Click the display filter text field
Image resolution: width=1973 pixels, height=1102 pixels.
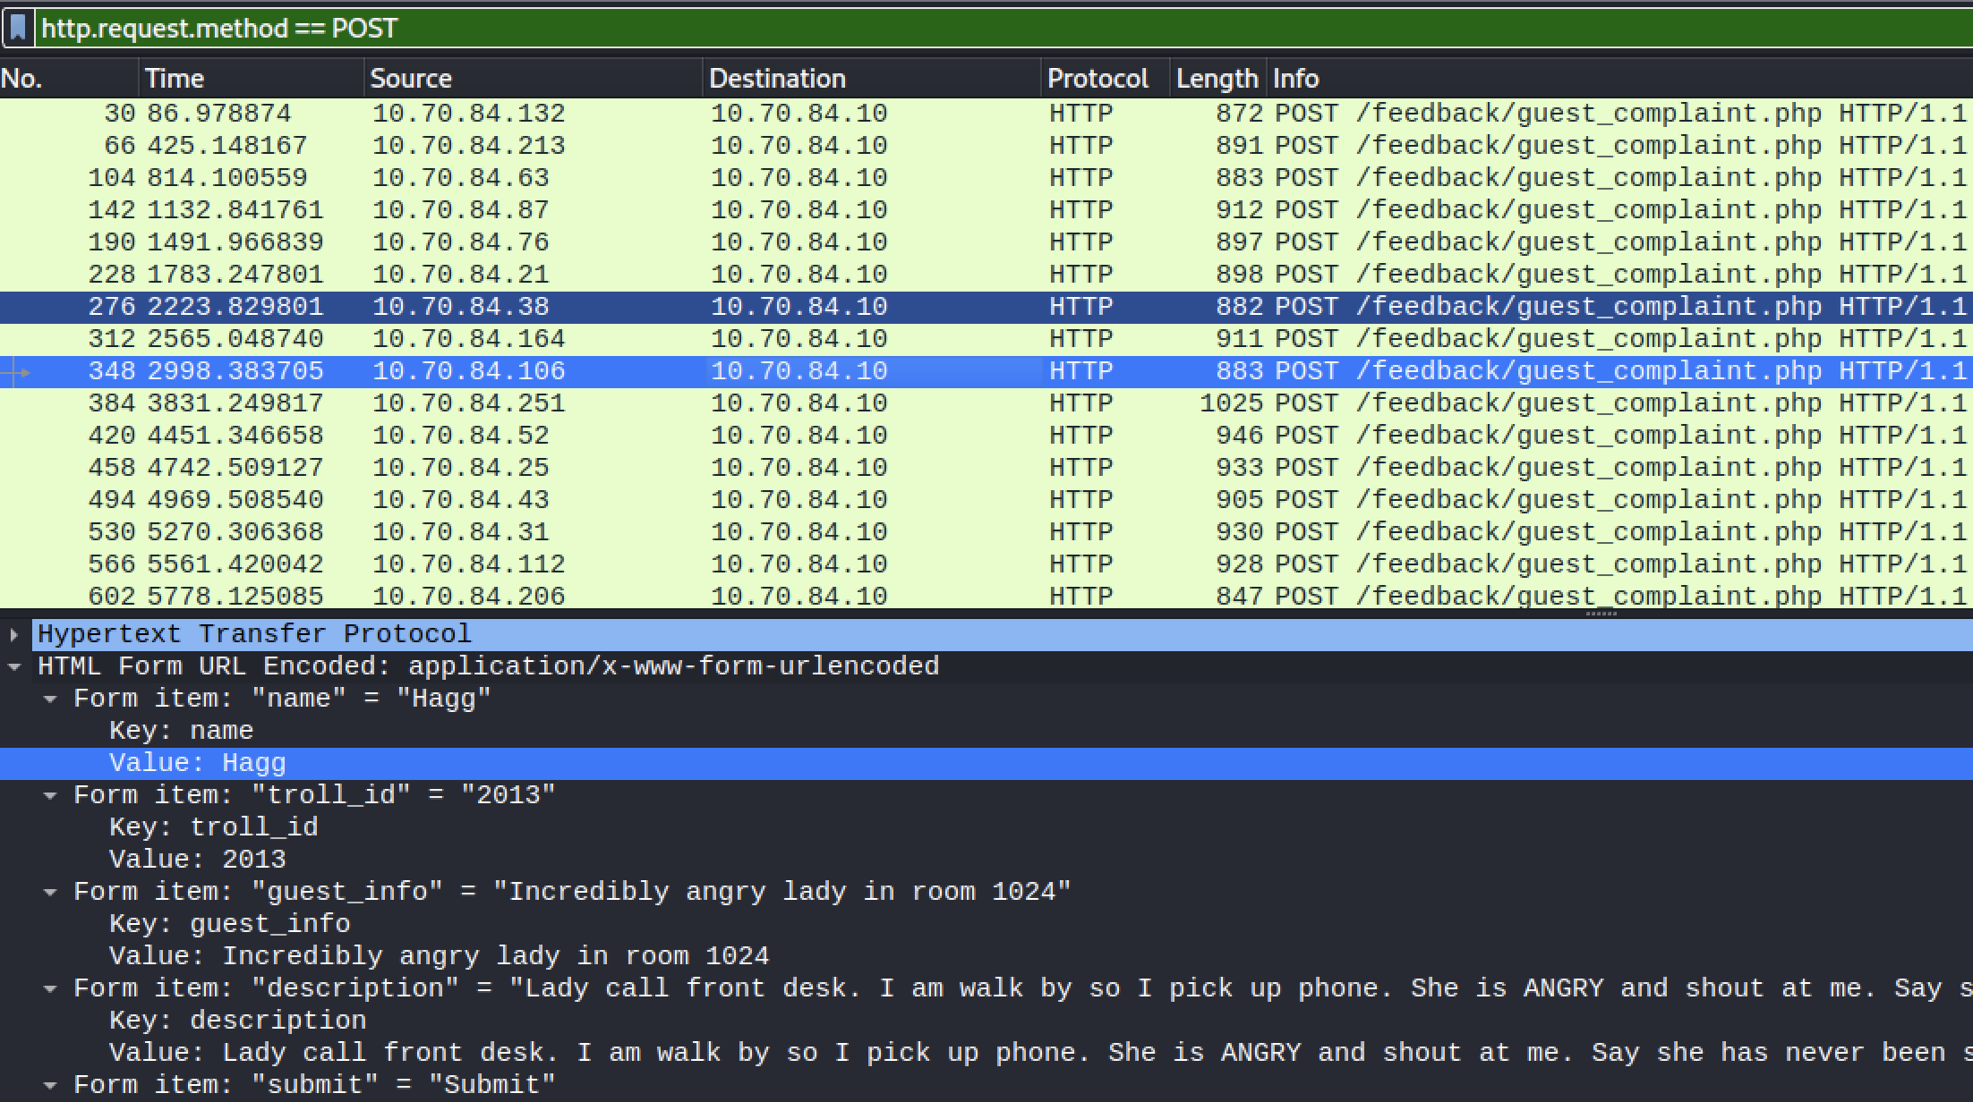point(985,28)
